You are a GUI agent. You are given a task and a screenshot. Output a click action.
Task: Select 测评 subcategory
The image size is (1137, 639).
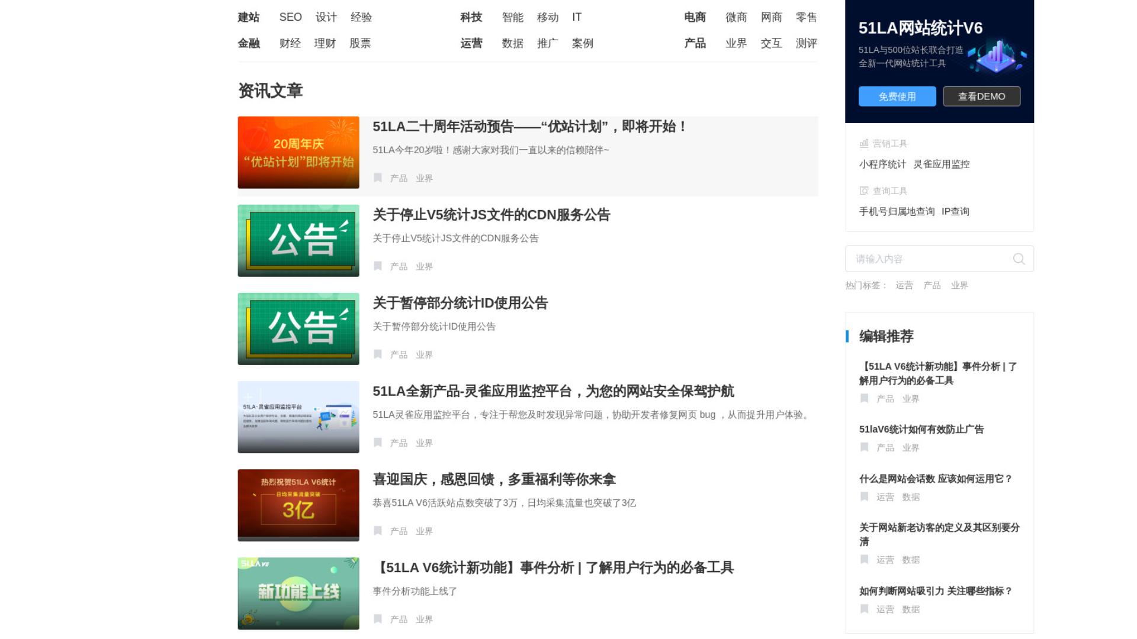point(807,43)
